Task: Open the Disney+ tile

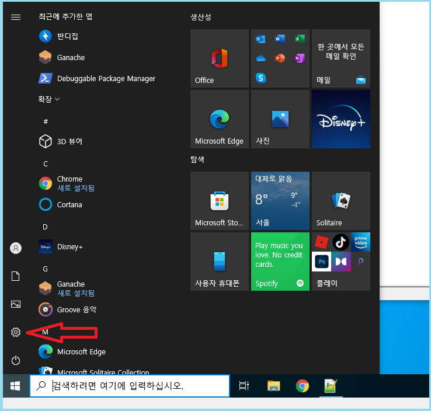Action: click(341, 119)
